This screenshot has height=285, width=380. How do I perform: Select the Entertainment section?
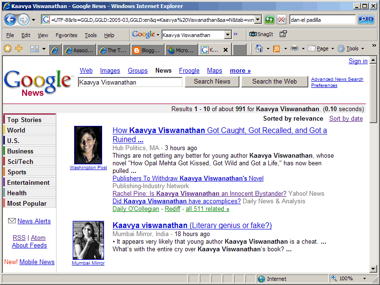[29, 182]
